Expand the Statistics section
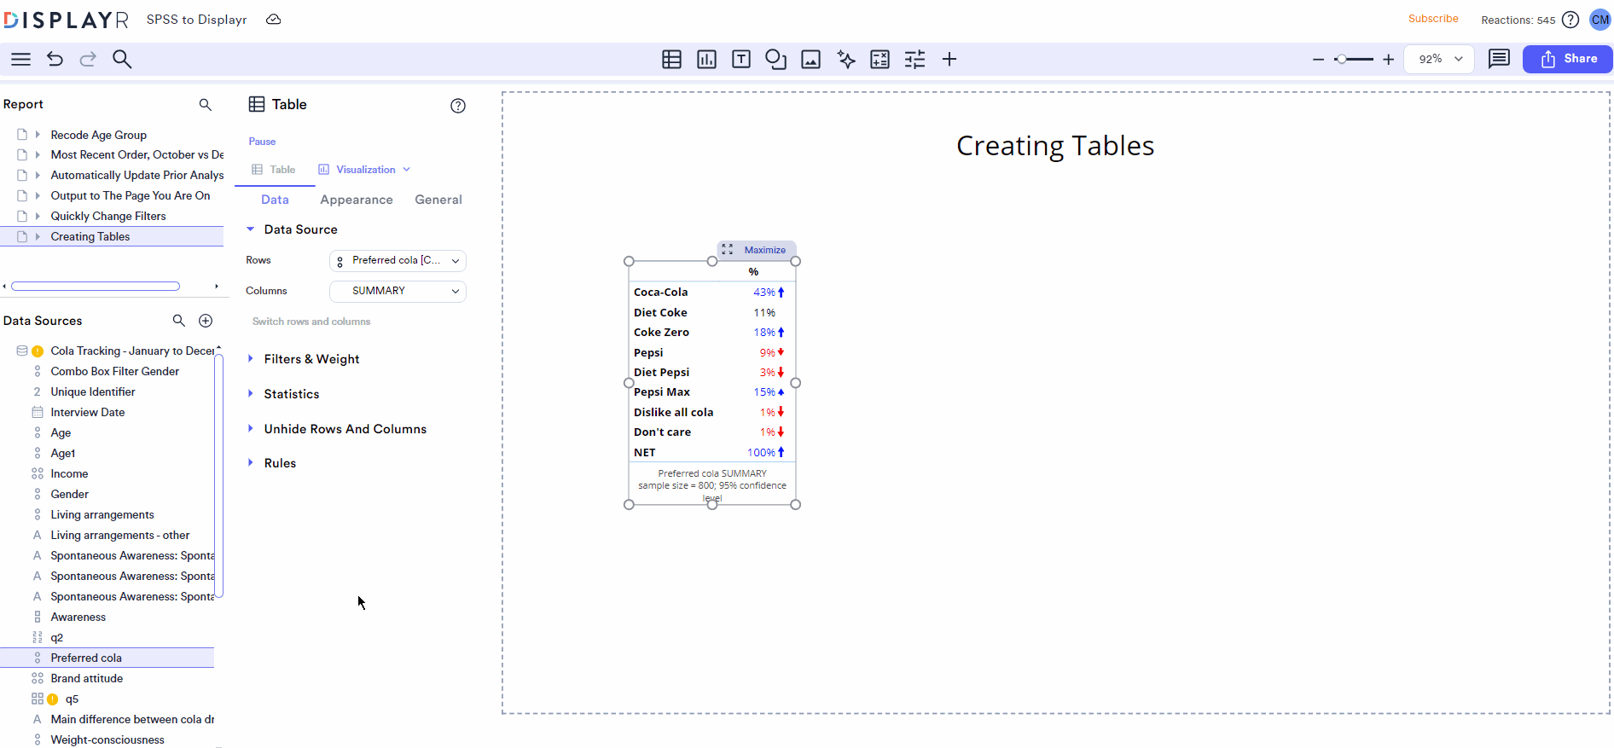The image size is (1614, 748). click(291, 394)
